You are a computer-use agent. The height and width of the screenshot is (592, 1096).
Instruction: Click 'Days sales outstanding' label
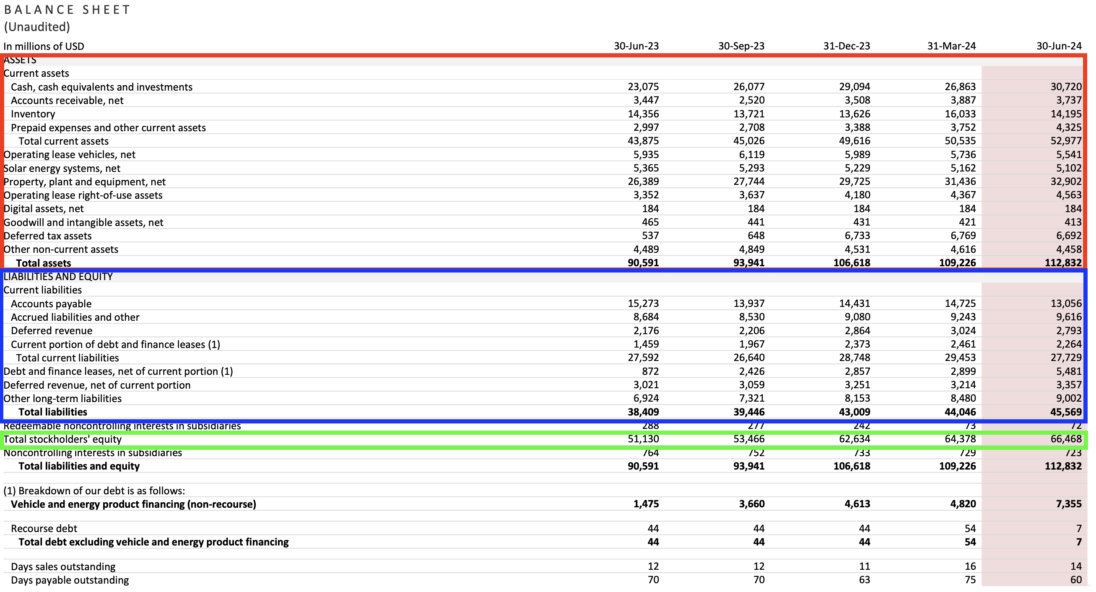[x=63, y=566]
